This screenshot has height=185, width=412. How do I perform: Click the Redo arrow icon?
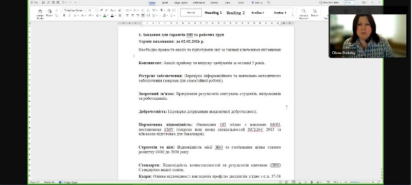pyautogui.click(x=71, y=3)
